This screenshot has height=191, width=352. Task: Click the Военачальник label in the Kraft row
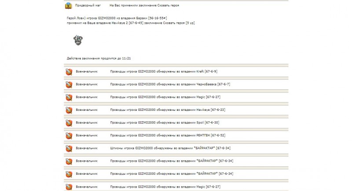[x=87, y=71]
